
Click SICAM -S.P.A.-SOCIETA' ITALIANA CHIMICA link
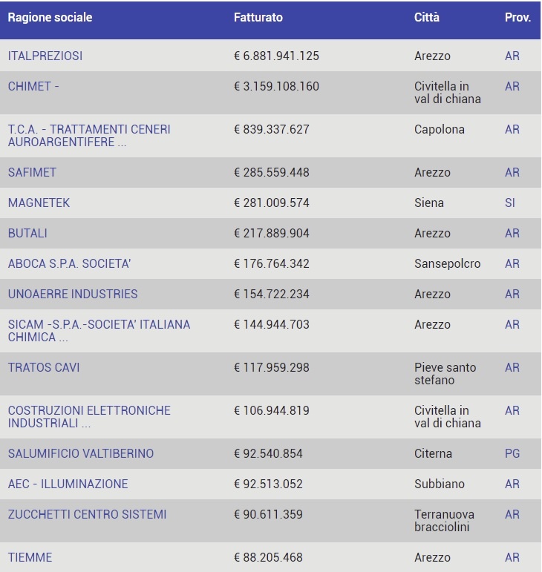[99, 331]
